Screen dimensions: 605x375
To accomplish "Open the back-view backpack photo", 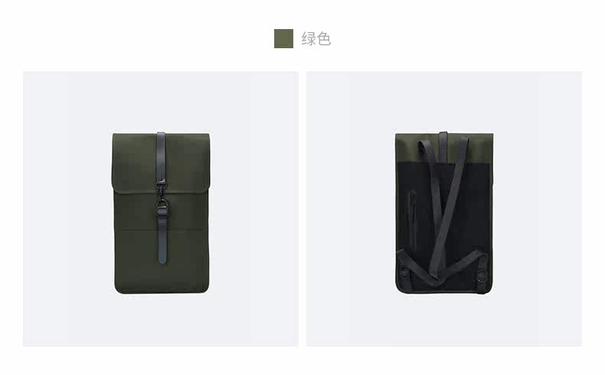I will 444,208.
